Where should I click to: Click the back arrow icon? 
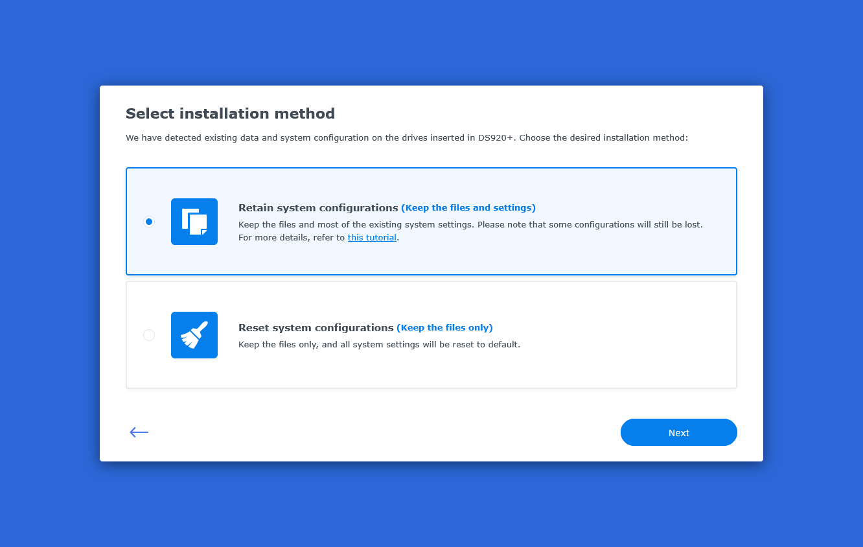coord(139,432)
